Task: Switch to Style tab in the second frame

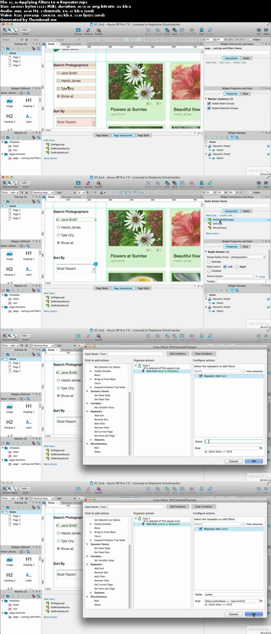Action: click(245, 247)
